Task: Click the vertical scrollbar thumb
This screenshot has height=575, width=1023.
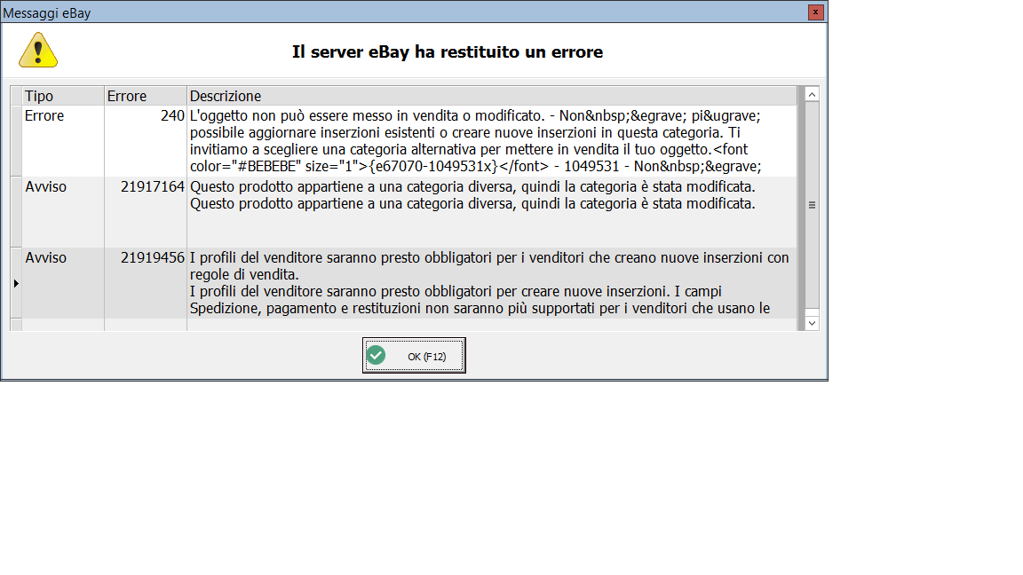Action: (812, 205)
